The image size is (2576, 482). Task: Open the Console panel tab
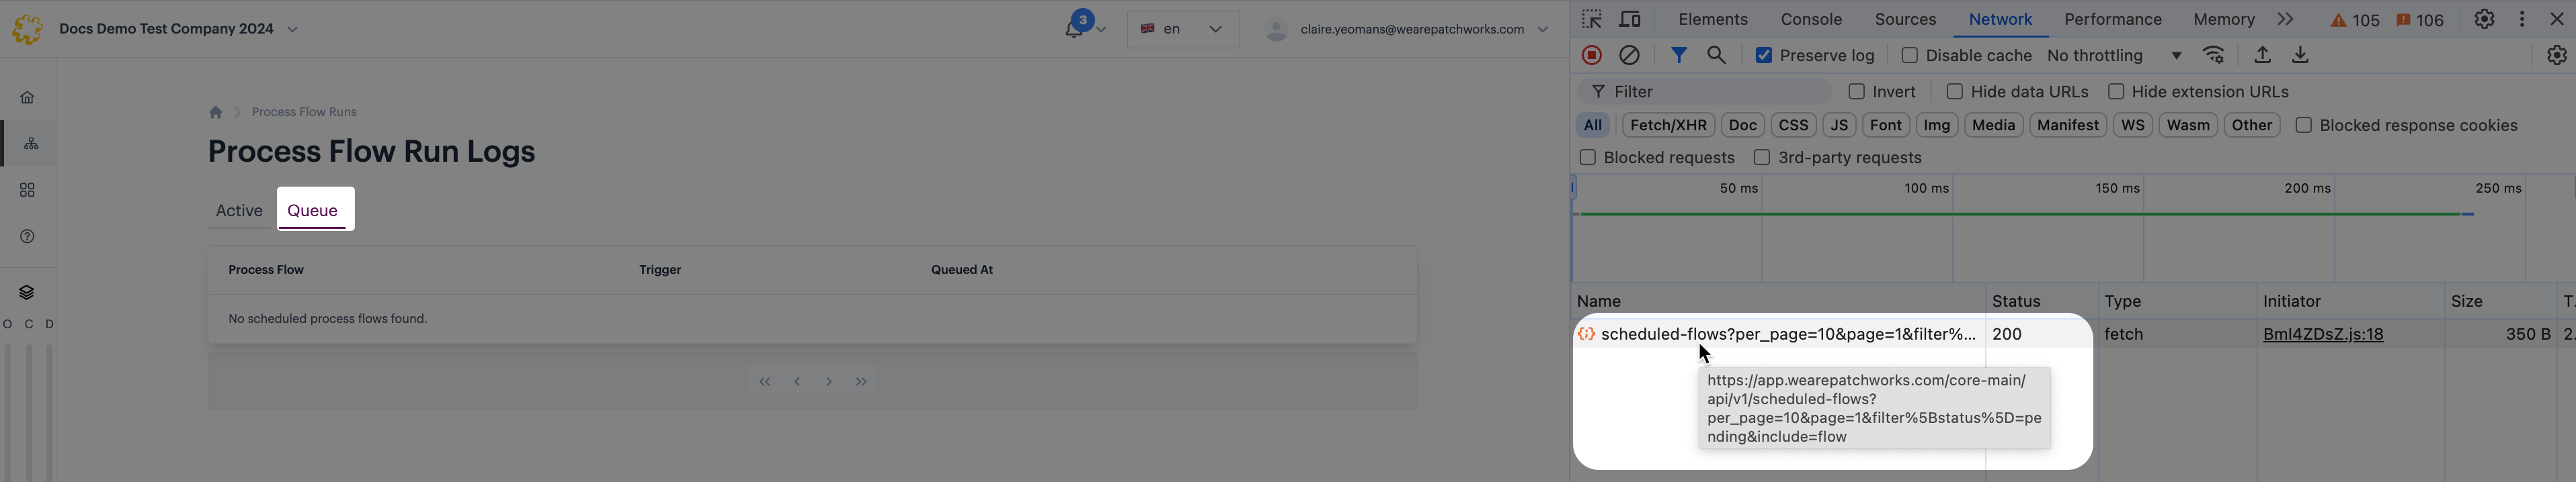click(x=1811, y=19)
